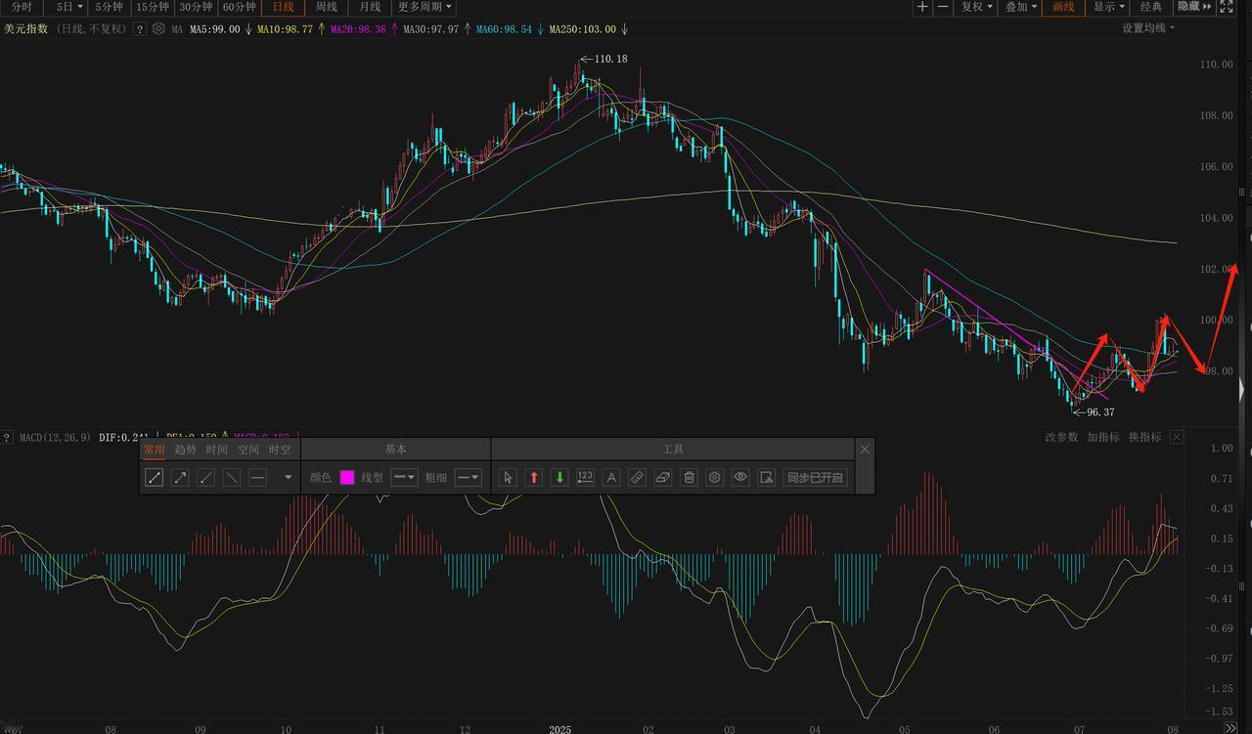
Task: Switch to 月线 monthly period
Action: pyautogui.click(x=370, y=7)
